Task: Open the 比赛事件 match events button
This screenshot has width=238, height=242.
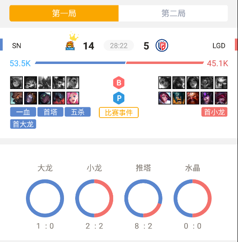Action: pos(119,113)
